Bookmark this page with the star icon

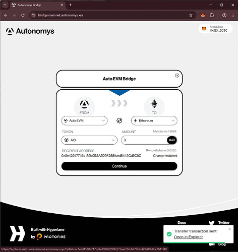pos(191,15)
